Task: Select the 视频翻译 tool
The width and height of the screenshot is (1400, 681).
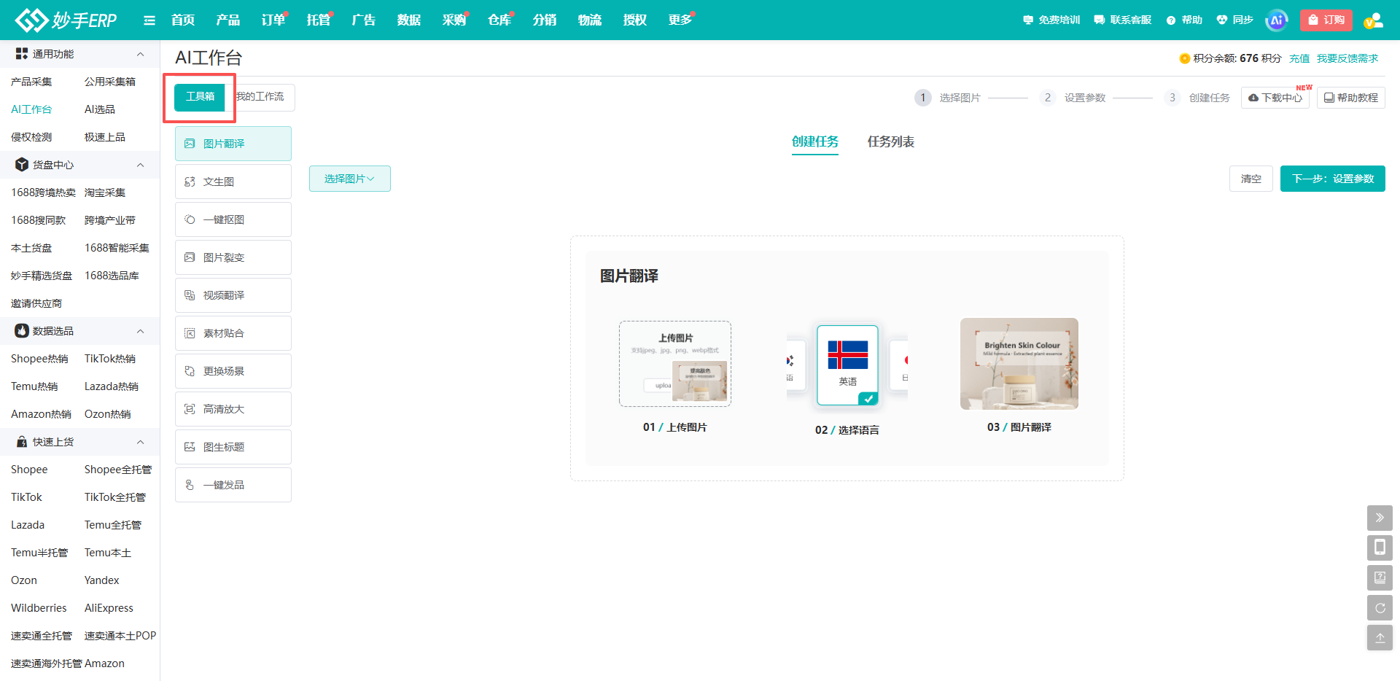Action: tap(233, 295)
